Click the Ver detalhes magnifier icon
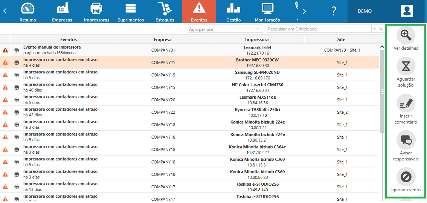 406,35
